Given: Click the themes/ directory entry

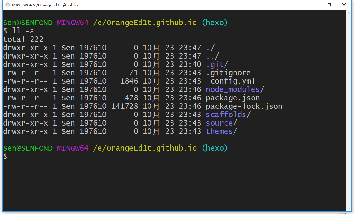Looking at the screenshot, I should coord(221,131).
